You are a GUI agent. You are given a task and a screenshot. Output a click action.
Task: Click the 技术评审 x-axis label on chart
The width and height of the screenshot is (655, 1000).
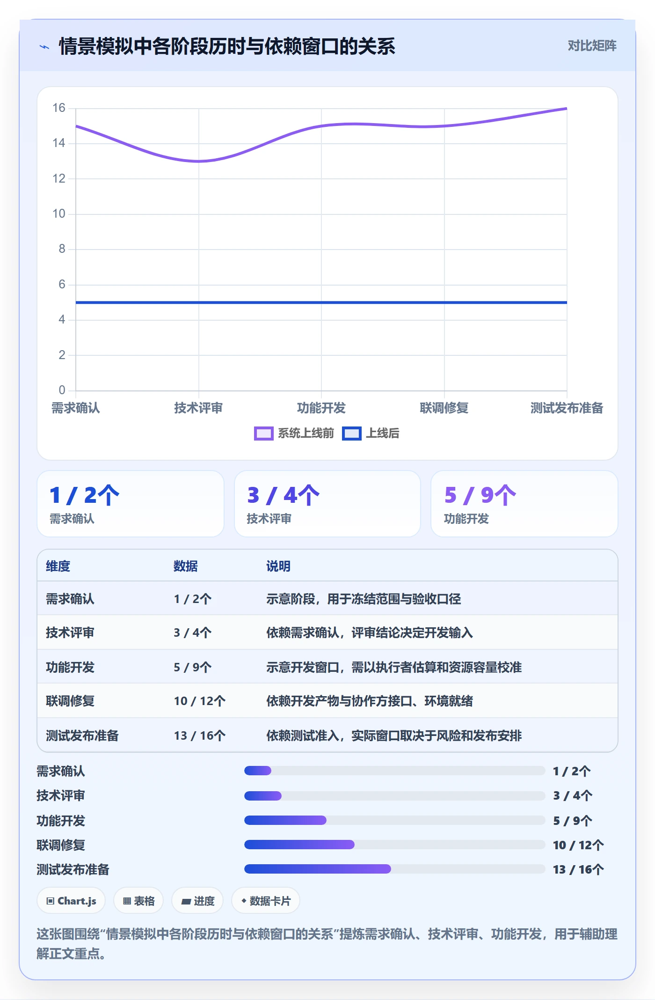pyautogui.click(x=198, y=408)
